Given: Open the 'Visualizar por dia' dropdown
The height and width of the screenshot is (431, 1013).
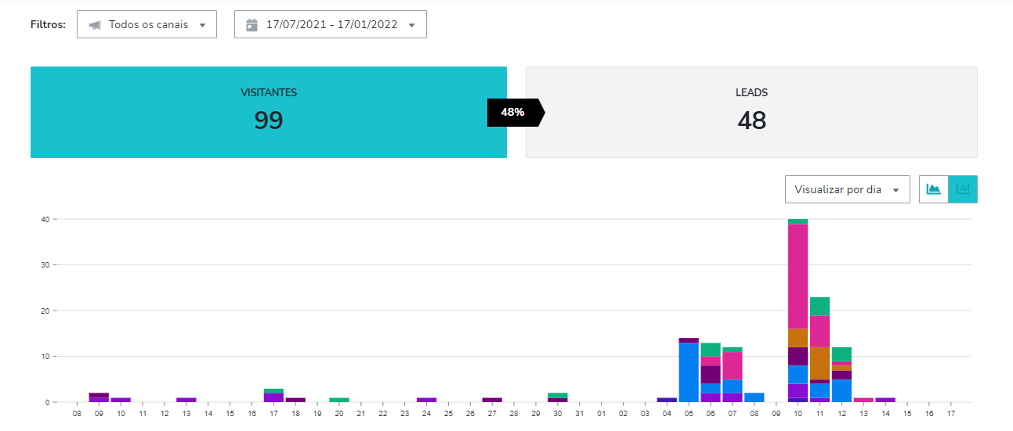Looking at the screenshot, I should (x=847, y=189).
